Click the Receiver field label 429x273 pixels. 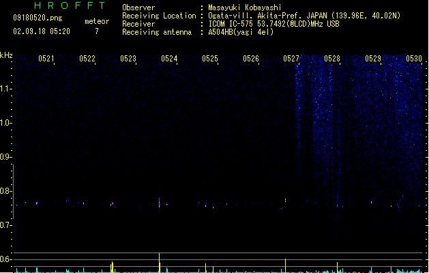[x=138, y=24]
